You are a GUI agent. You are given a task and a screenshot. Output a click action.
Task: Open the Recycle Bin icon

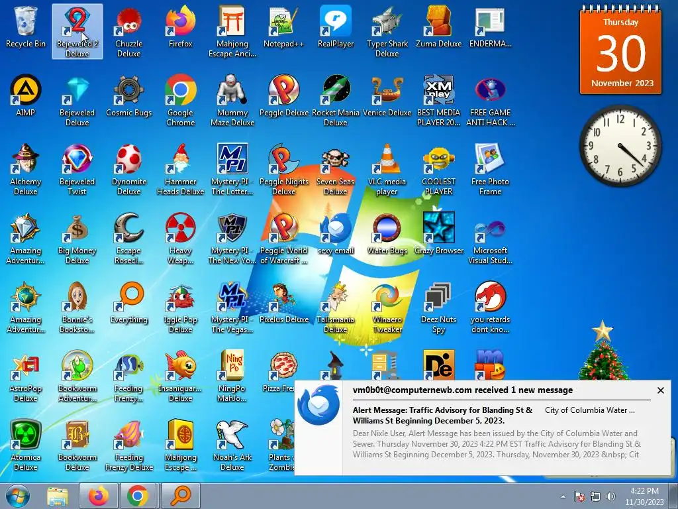point(26,27)
